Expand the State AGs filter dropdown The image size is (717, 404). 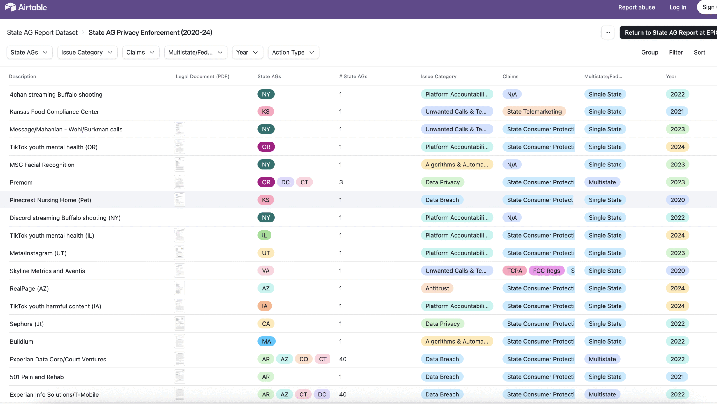point(29,52)
